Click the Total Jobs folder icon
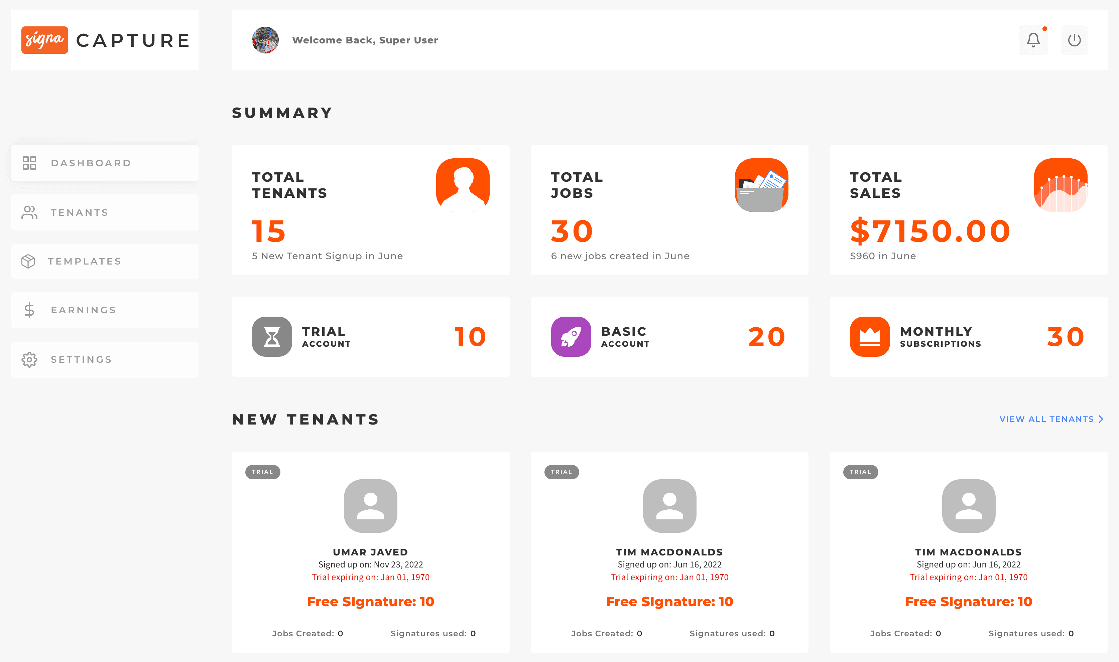 click(x=761, y=185)
